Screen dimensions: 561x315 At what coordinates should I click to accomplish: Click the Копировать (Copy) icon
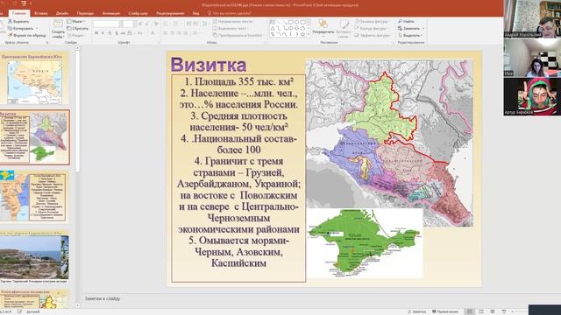[x=10, y=28]
